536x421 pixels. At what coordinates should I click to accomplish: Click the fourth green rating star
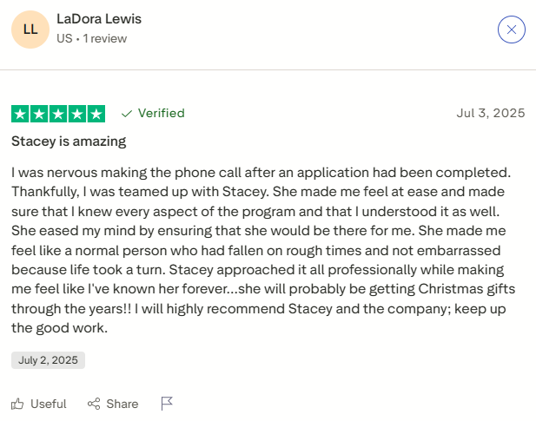(77, 114)
